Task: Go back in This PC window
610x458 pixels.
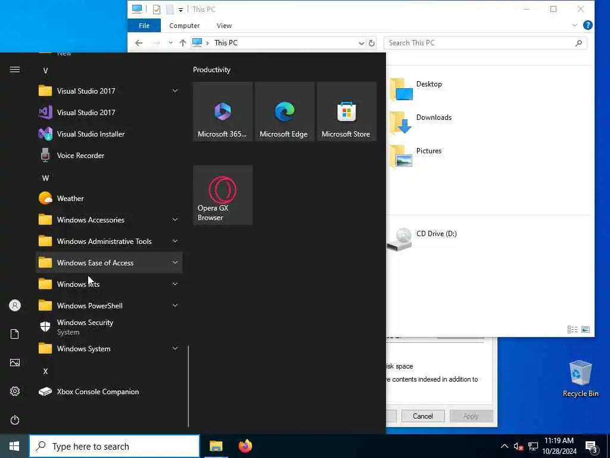Action: [139, 43]
